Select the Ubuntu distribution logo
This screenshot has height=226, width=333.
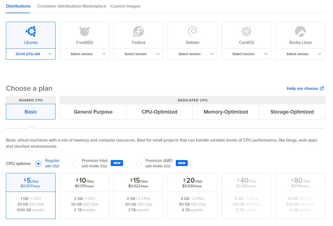31,31
